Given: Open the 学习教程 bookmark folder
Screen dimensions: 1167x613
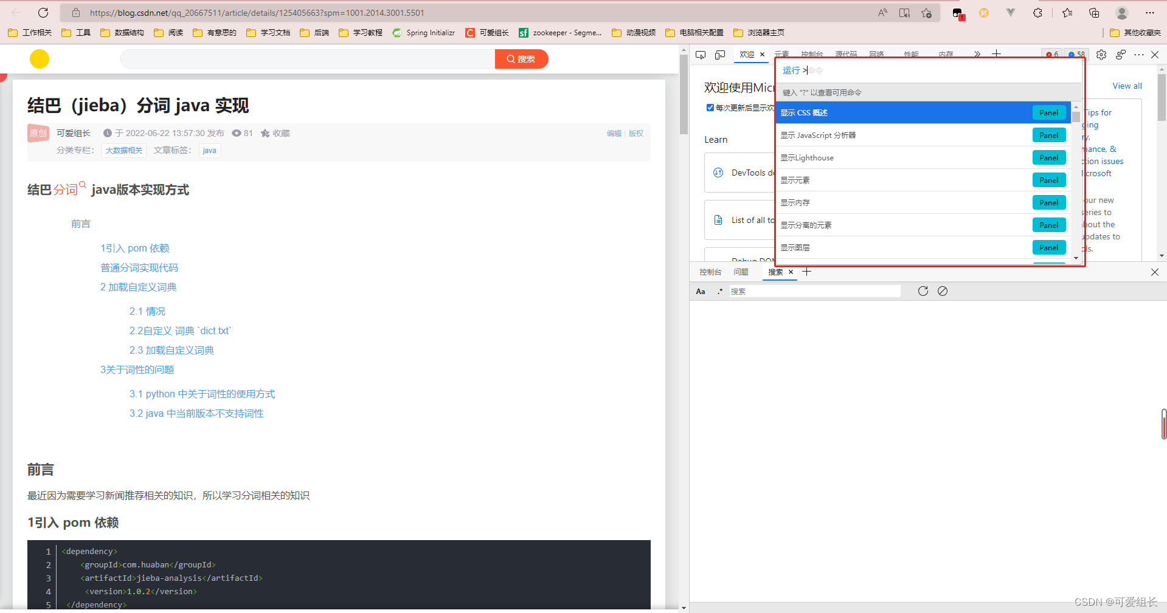Looking at the screenshot, I should (x=361, y=33).
